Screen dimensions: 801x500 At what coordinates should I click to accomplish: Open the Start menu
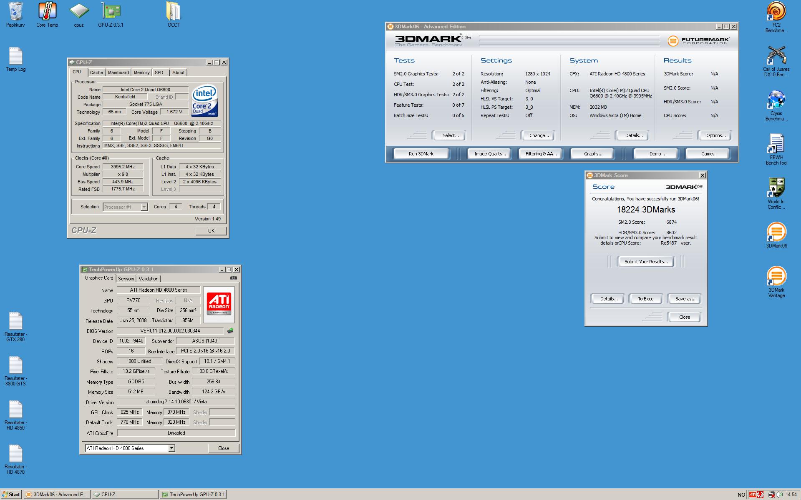point(11,495)
